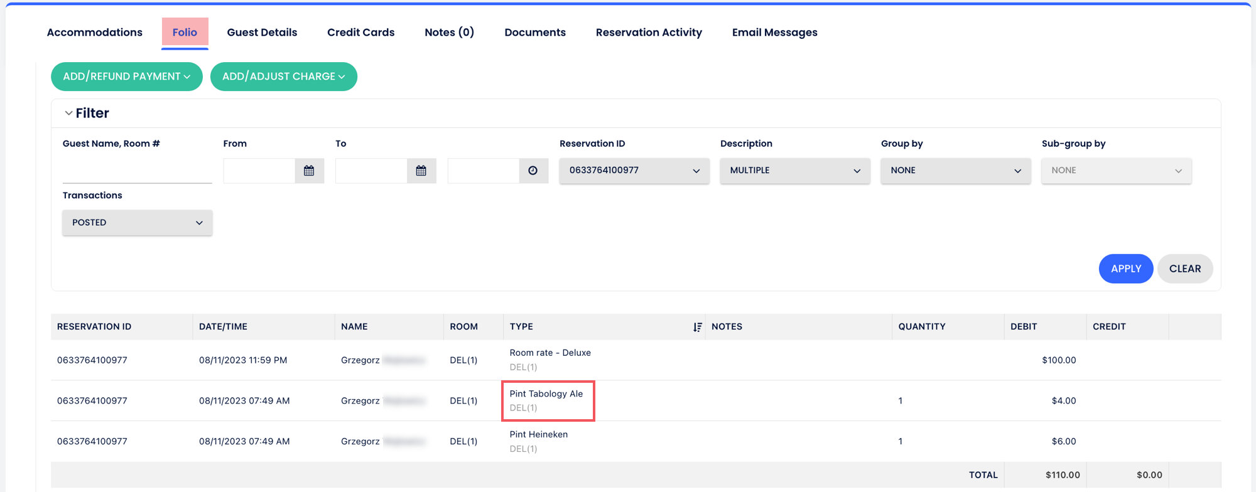Click the Add/Adjust Charge button
Viewport: 1256px width, 492px height.
point(283,77)
